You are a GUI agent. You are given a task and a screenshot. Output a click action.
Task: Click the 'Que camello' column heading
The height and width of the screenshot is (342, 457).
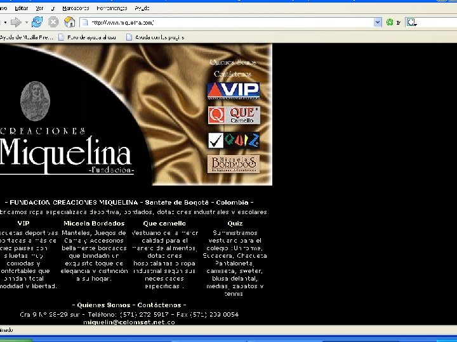[x=164, y=224]
